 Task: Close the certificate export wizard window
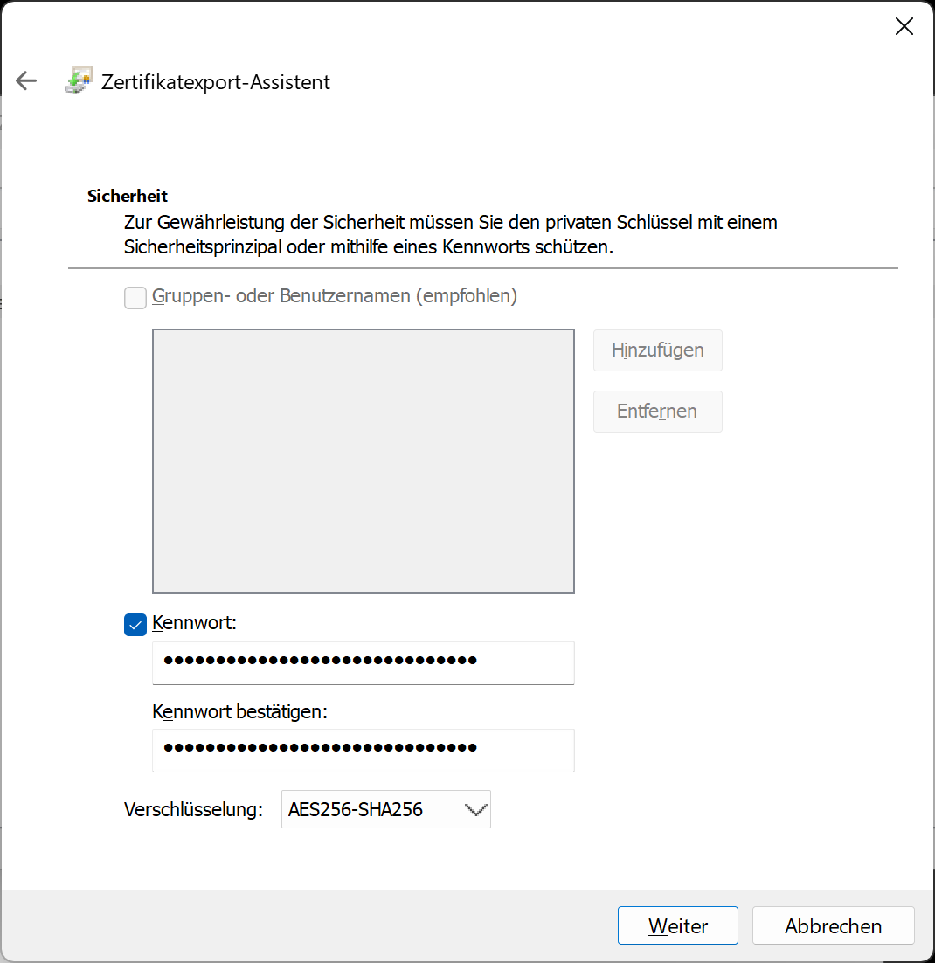click(904, 26)
